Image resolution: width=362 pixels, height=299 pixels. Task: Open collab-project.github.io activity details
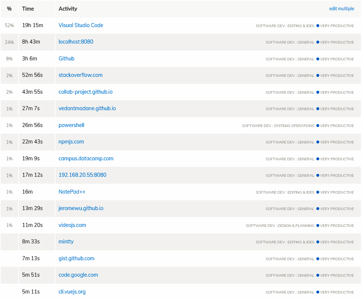pos(85,92)
